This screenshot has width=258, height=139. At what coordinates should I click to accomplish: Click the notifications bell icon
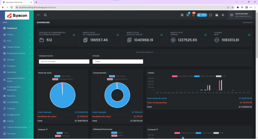[193, 15]
